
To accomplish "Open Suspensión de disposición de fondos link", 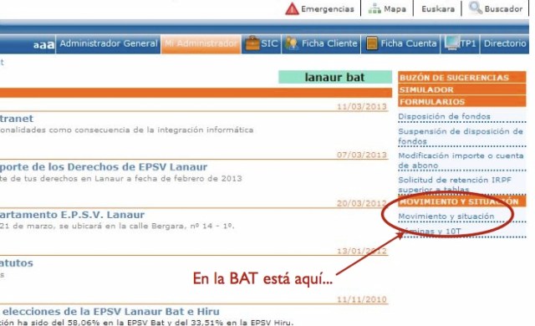I will 461,136.
